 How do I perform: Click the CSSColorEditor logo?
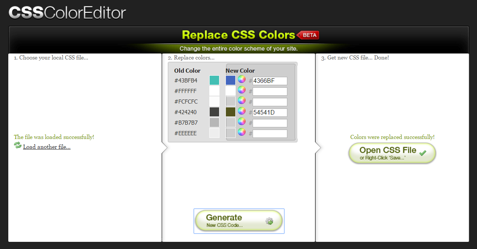[x=67, y=12]
